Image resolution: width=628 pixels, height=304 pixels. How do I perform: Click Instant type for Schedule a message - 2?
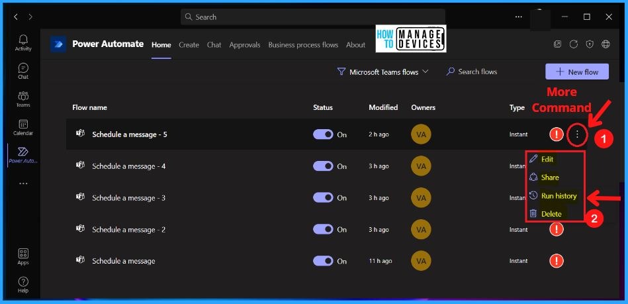click(519, 229)
